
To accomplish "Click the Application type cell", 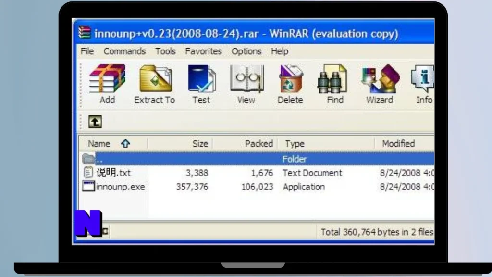I will (x=304, y=187).
